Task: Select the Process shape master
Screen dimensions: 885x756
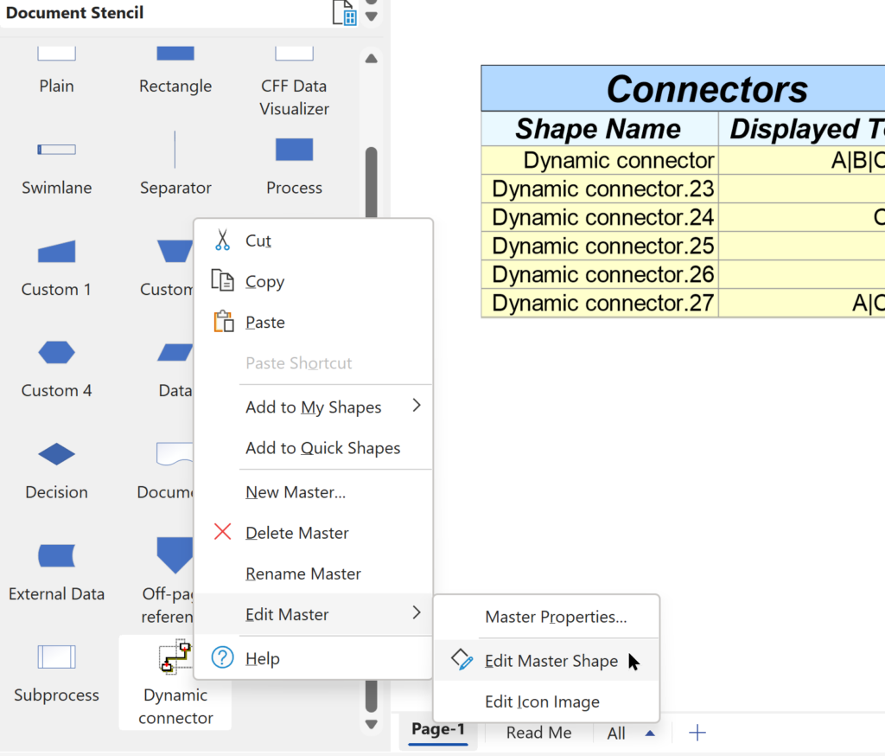Action: 293,149
